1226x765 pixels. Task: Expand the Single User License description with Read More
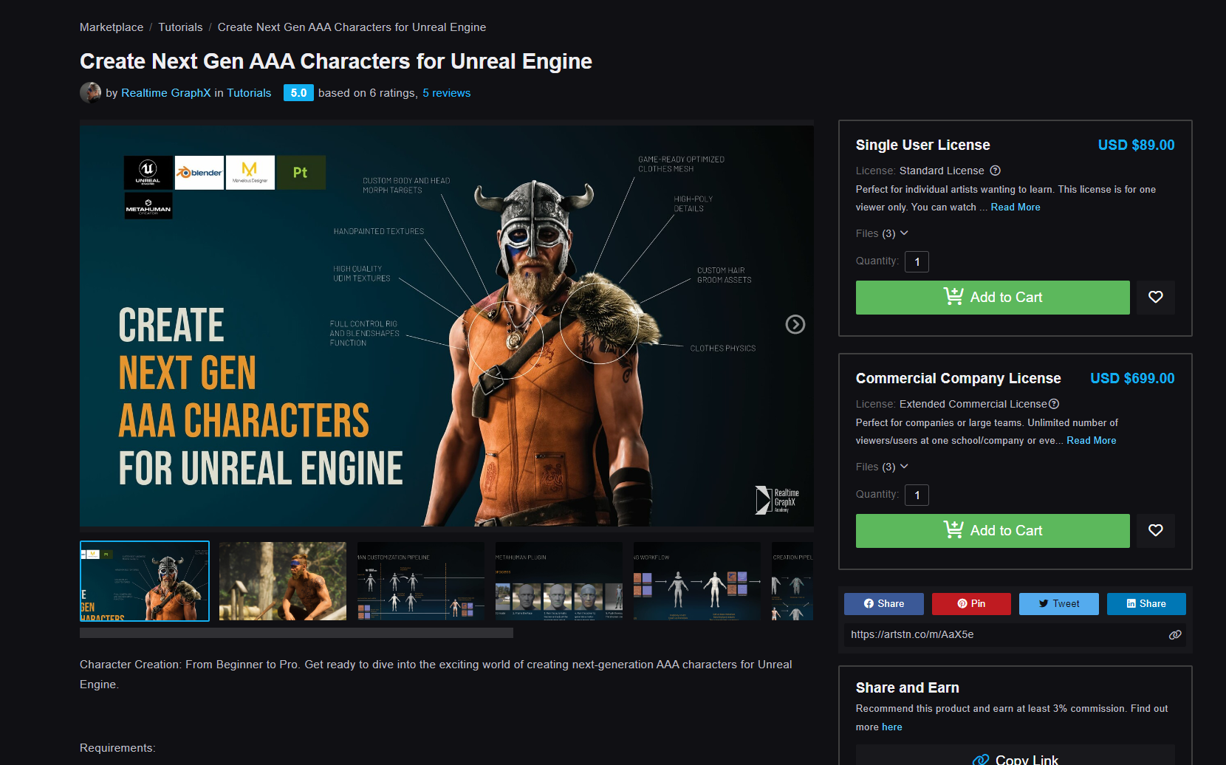(x=1016, y=207)
